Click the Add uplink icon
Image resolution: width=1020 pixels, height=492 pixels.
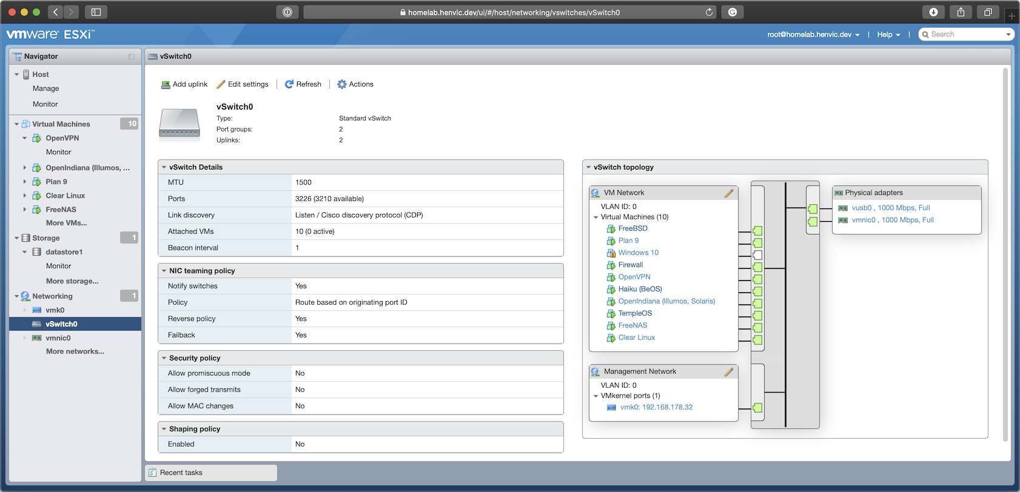166,85
